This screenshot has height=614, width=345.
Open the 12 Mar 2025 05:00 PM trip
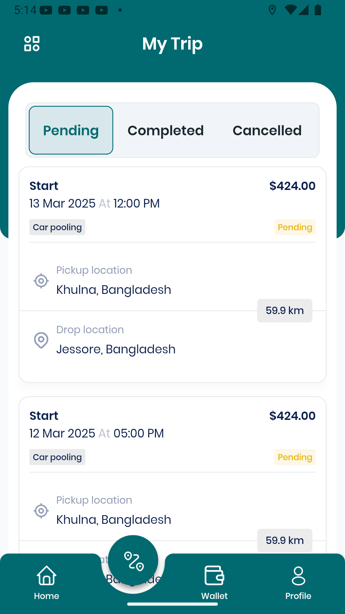pos(172,475)
